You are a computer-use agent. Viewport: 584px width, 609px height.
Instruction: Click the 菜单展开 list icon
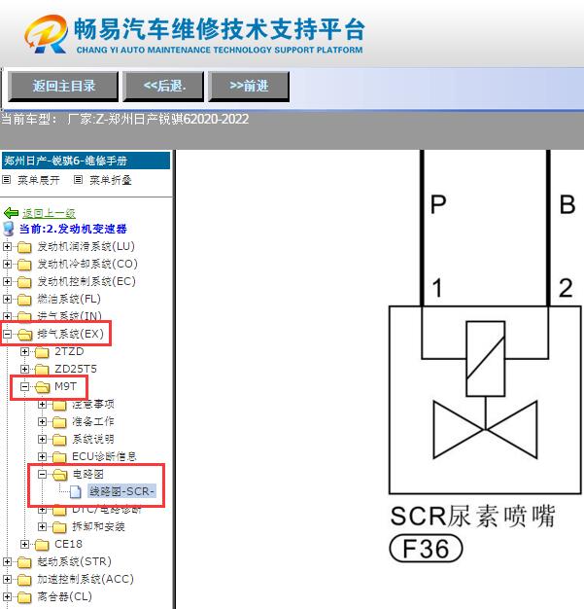coord(6,179)
